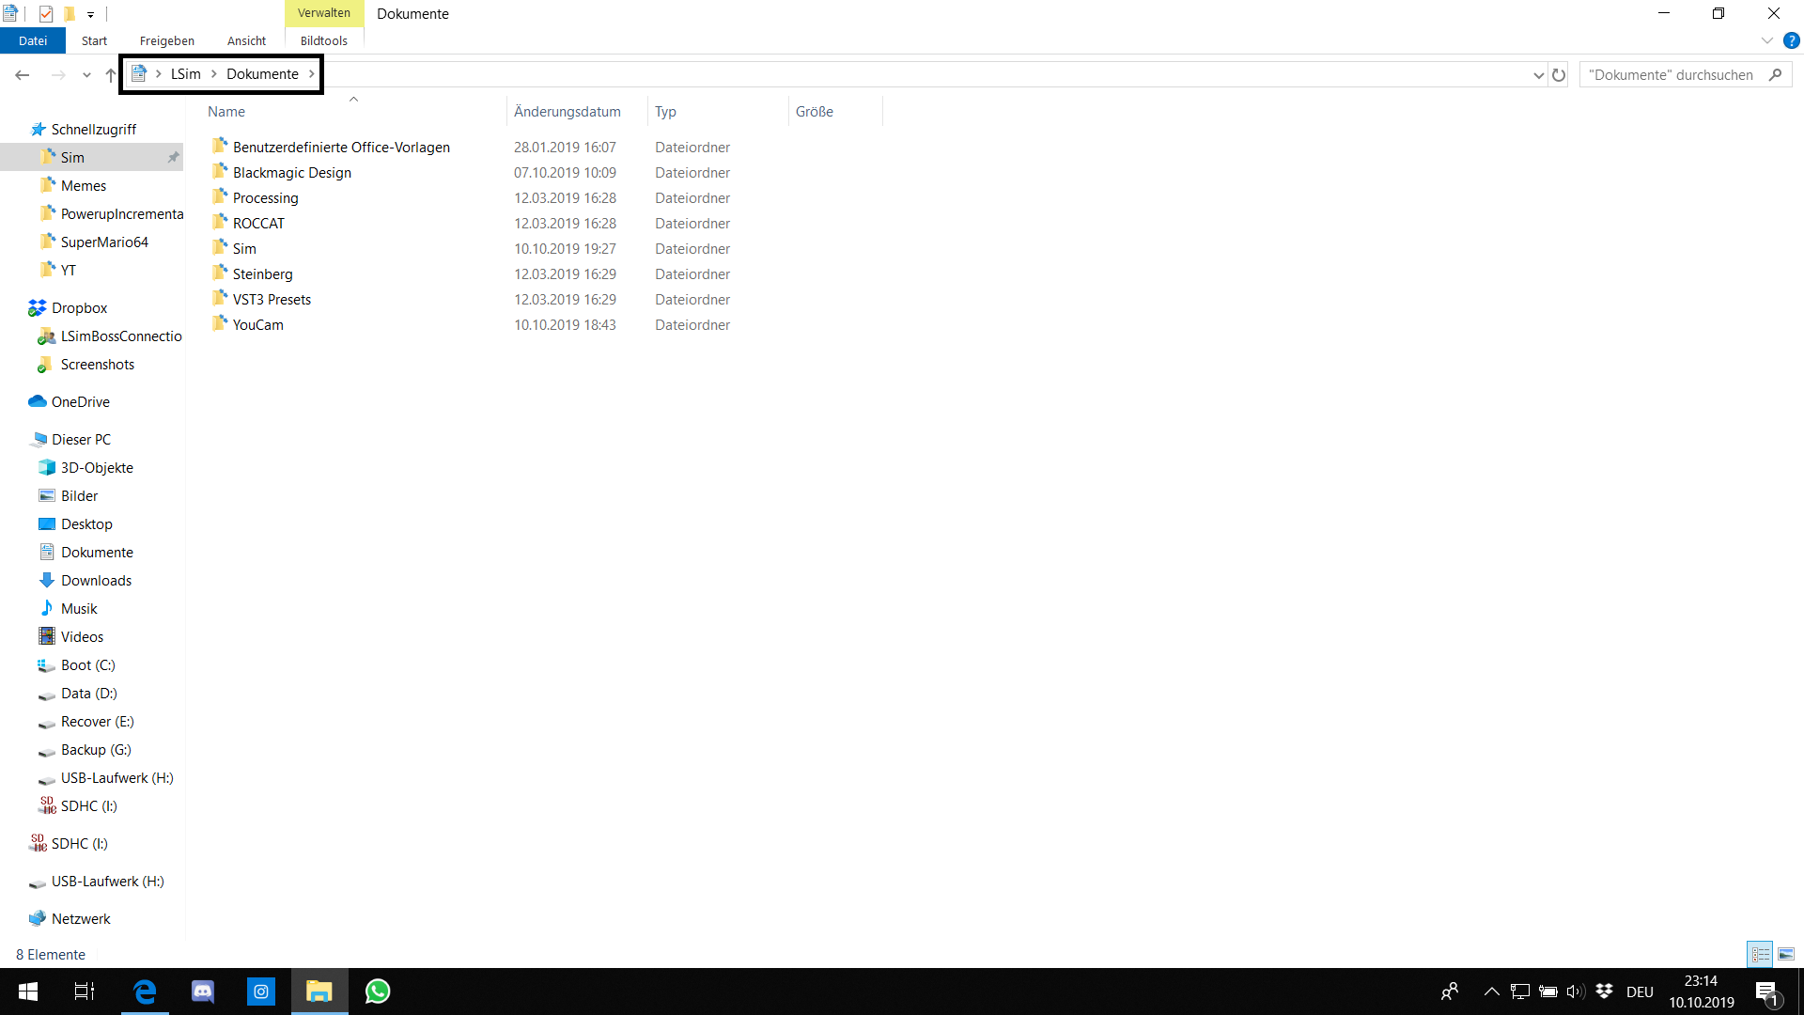Click the Up directory arrow
Screen dimensions: 1804x1015
coord(111,75)
